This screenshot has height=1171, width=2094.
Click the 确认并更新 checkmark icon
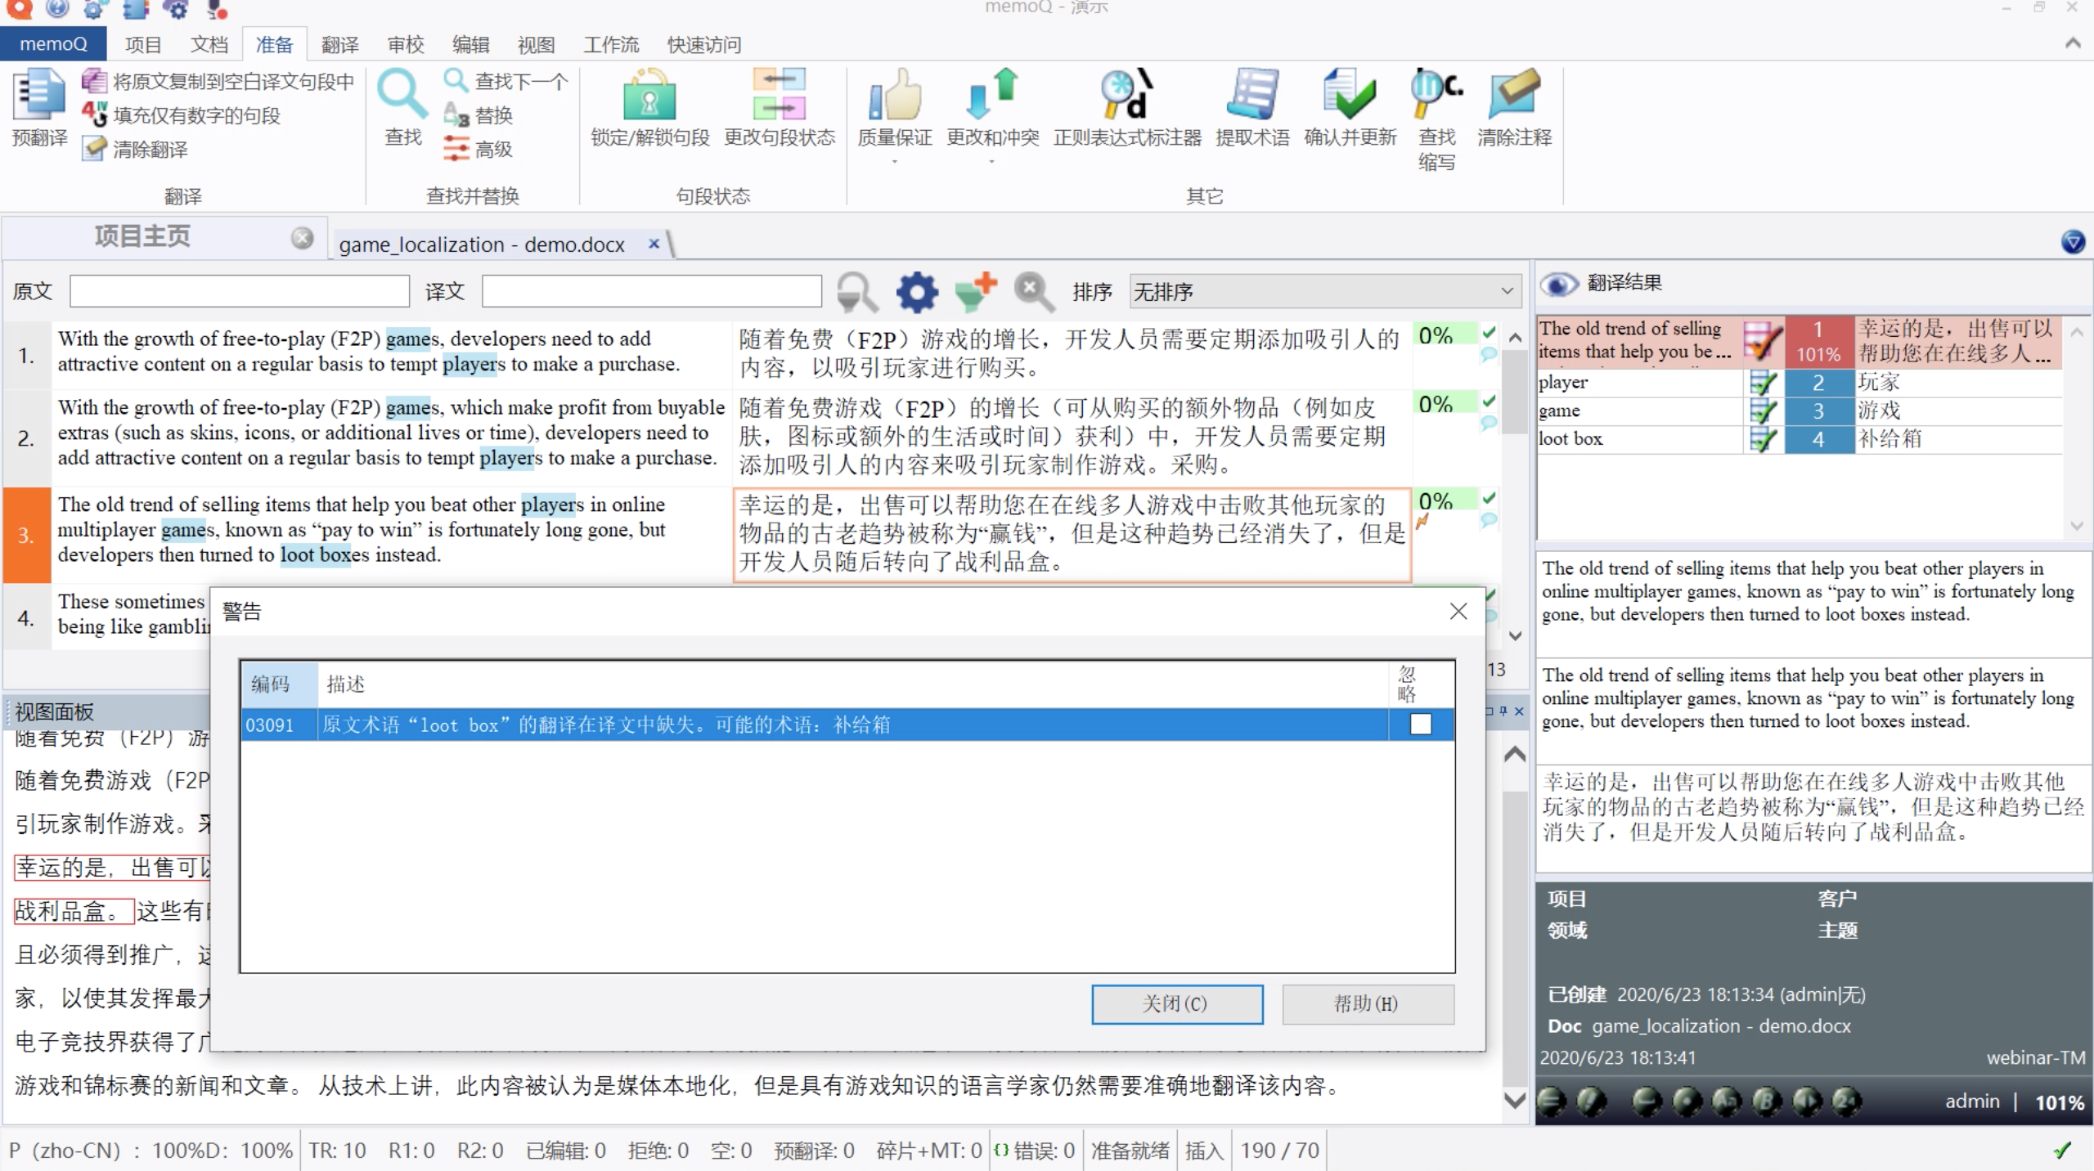point(1350,109)
